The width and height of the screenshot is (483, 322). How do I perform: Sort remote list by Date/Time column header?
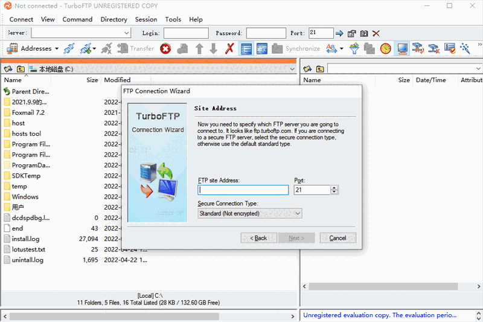(435, 80)
